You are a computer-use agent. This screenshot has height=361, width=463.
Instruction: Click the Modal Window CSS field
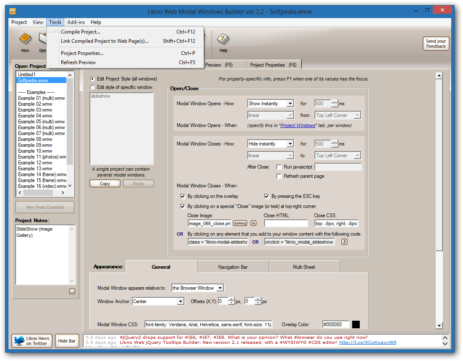click(208, 325)
